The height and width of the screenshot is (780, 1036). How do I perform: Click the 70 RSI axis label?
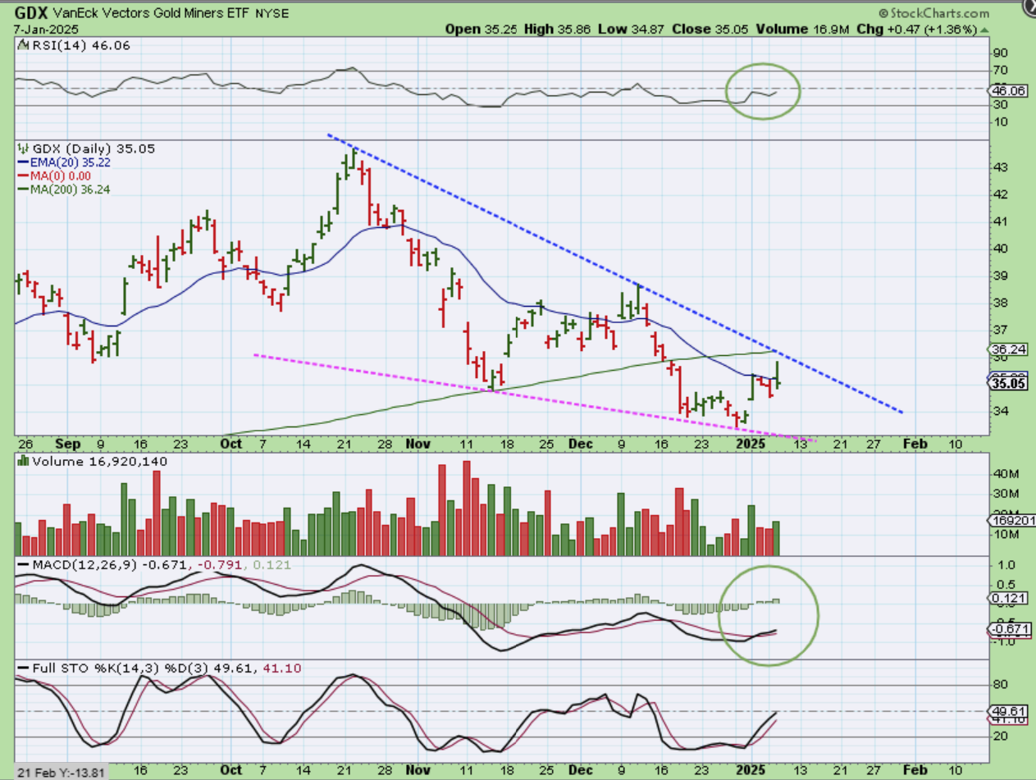click(1002, 71)
